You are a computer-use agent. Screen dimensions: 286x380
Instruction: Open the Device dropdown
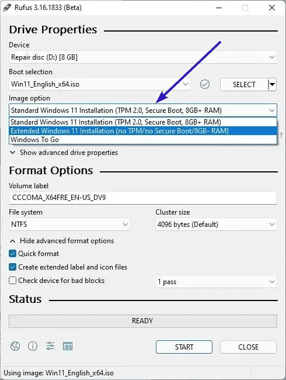pyautogui.click(x=143, y=57)
